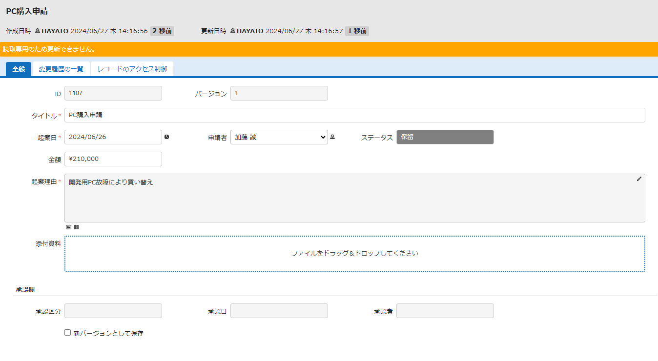Enable 新バージョンとして保存 checkbox
Screen dimensions: 658x361
[x=68, y=333]
